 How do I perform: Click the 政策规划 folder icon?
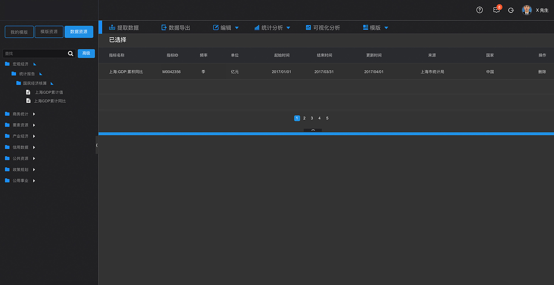[x=7, y=170]
